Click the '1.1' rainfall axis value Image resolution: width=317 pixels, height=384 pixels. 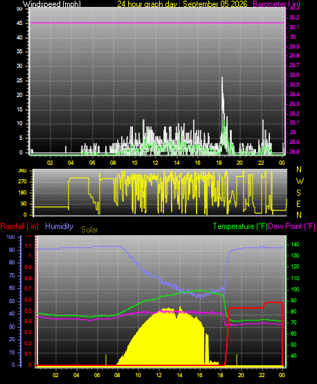[28, 246]
